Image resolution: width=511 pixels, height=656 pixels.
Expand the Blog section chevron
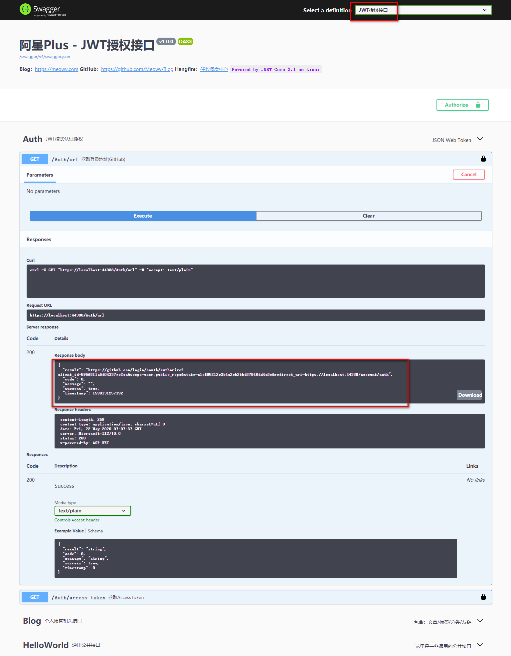pos(480,621)
